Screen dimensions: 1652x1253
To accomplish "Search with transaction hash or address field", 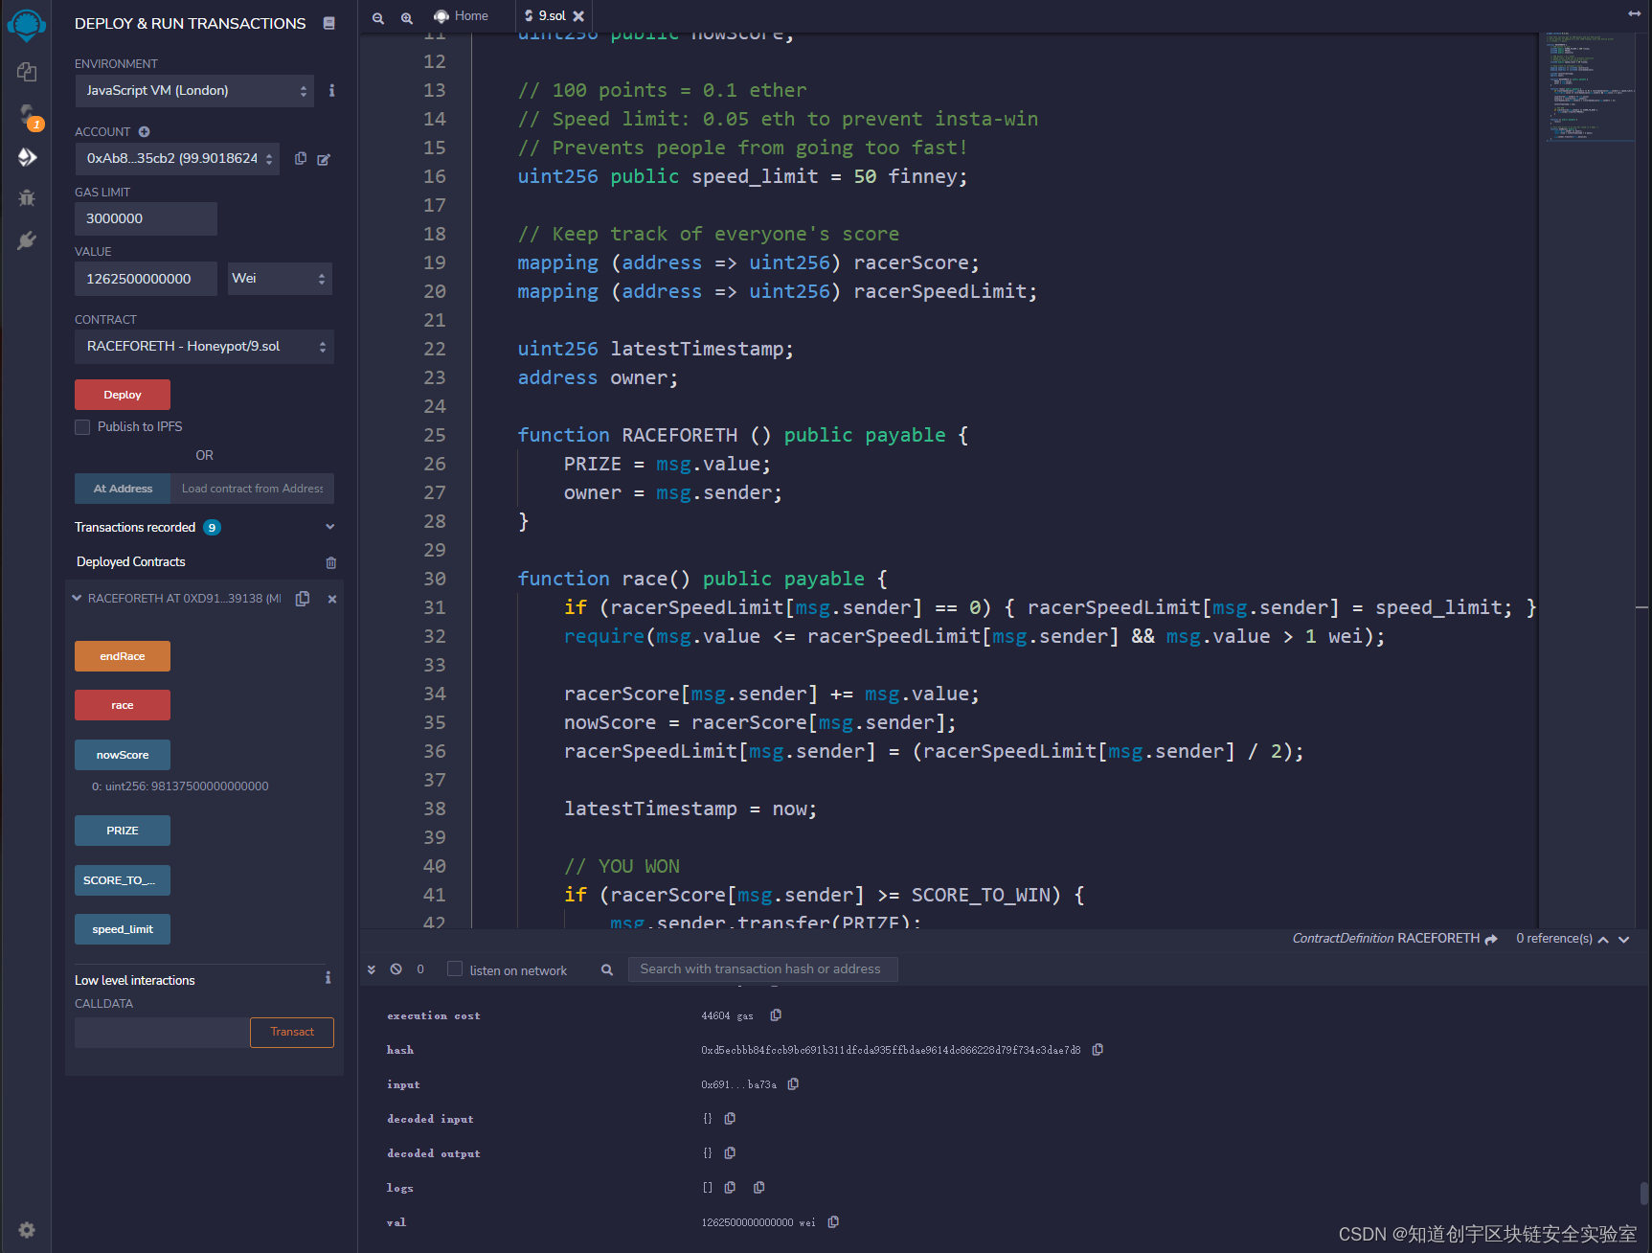I will (x=762, y=969).
